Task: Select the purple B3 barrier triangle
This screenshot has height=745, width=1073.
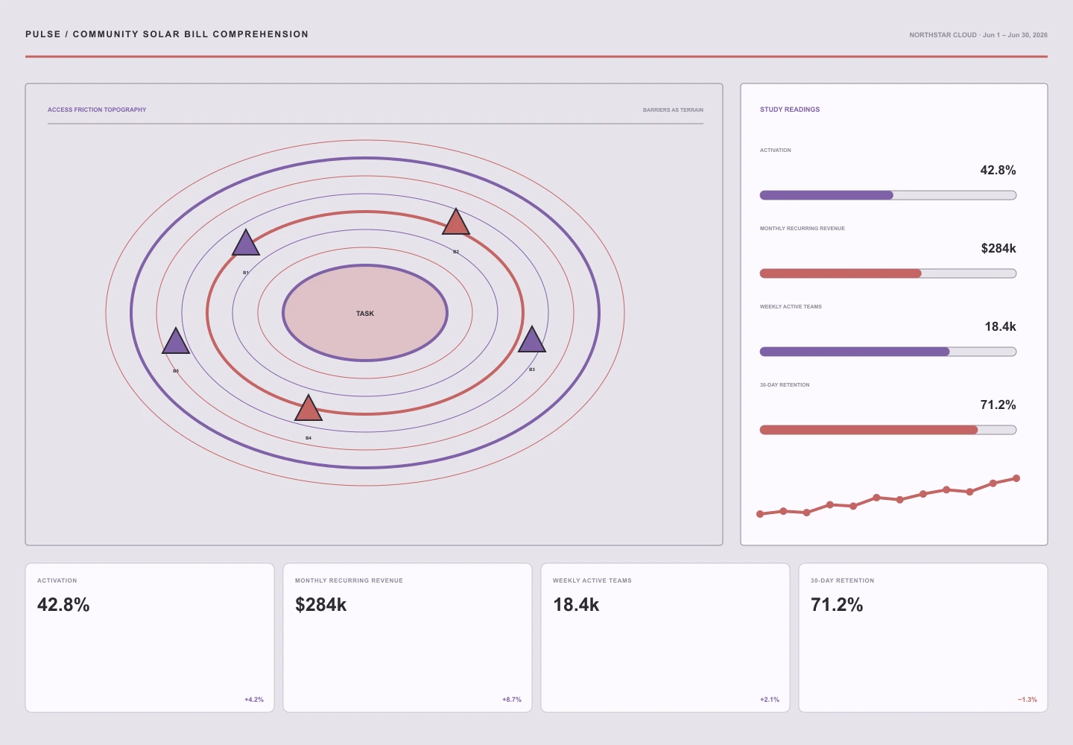Action: pos(532,341)
